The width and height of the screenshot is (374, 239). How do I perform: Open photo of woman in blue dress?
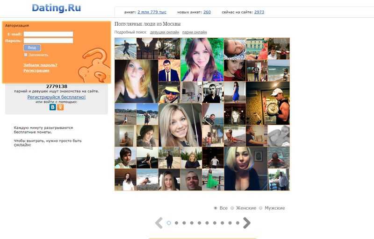(x=235, y=92)
